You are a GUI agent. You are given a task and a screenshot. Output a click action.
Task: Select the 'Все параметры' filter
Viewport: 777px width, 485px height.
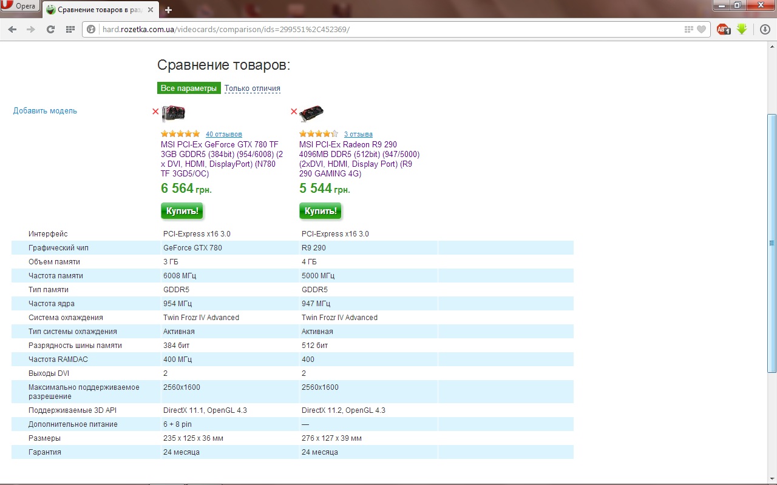coord(189,89)
